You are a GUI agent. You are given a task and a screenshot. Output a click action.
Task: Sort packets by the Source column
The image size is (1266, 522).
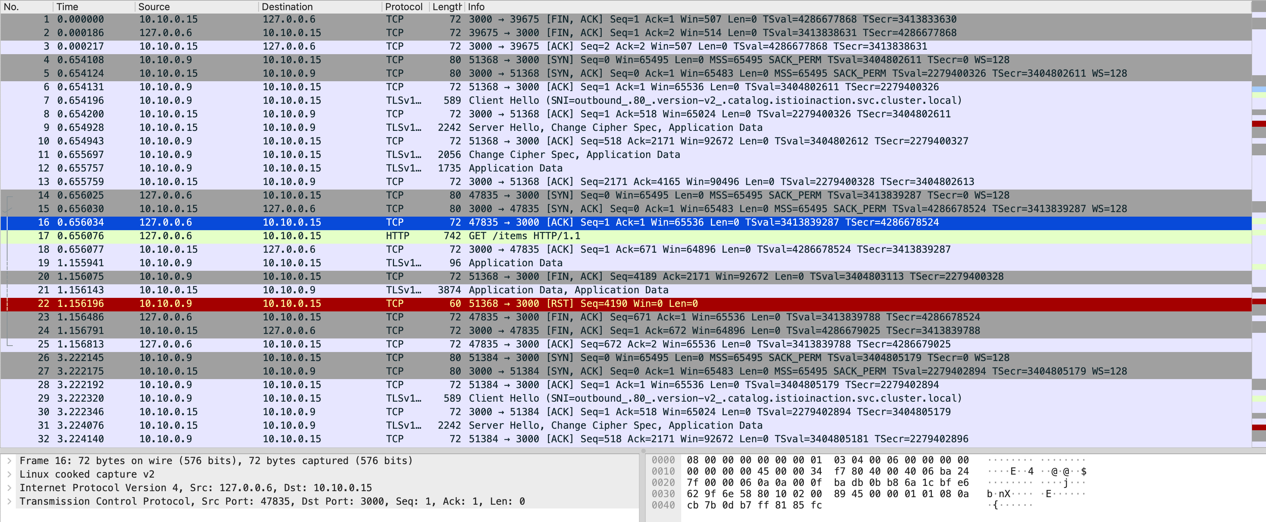(154, 7)
